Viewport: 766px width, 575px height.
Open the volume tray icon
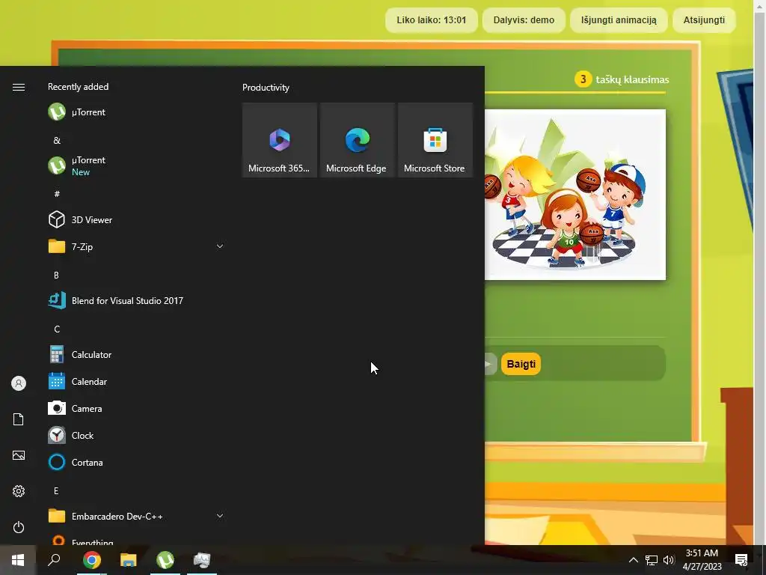click(x=669, y=560)
